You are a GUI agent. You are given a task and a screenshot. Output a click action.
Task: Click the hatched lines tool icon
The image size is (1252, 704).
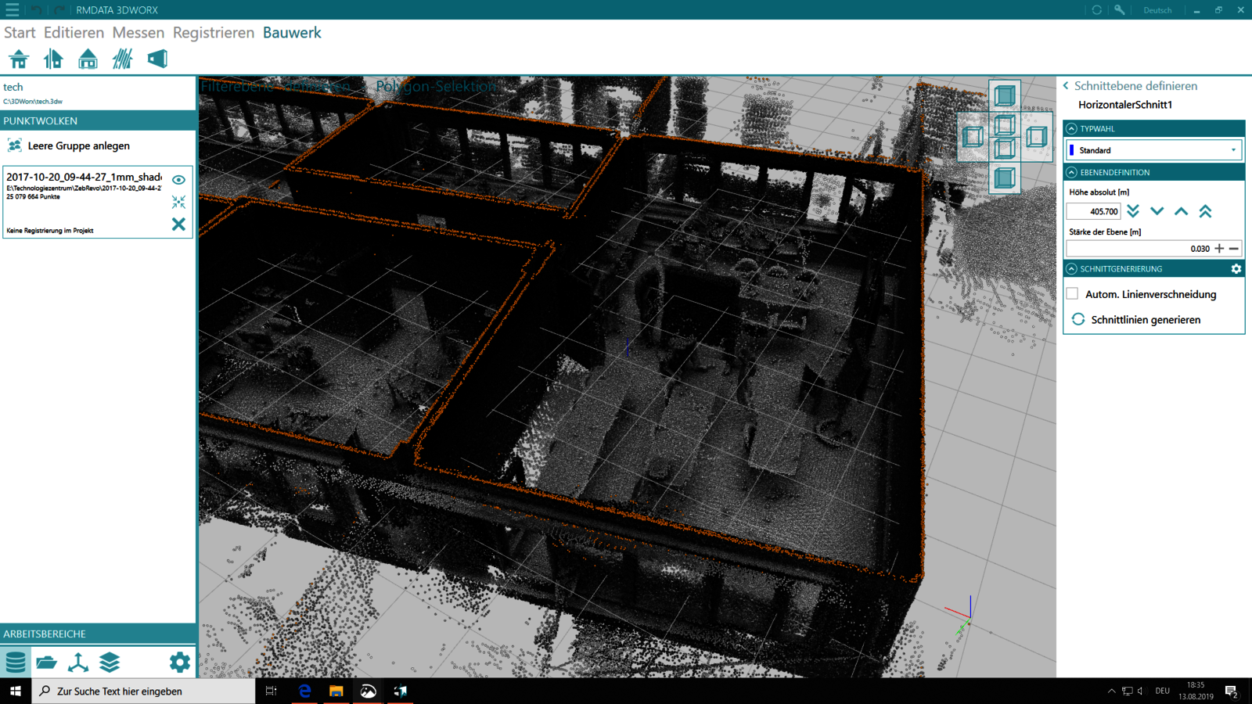pos(122,59)
